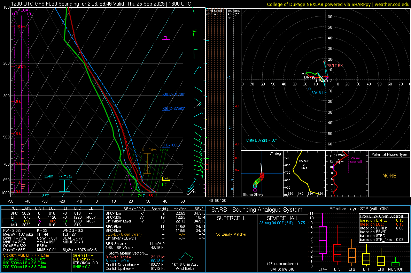The image size is (411, 273).
Task: Select the SFC-1km shear row
Action: 155,213
